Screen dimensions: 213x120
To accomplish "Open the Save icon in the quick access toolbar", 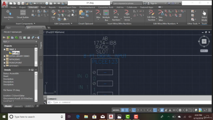I will click(19, 3).
